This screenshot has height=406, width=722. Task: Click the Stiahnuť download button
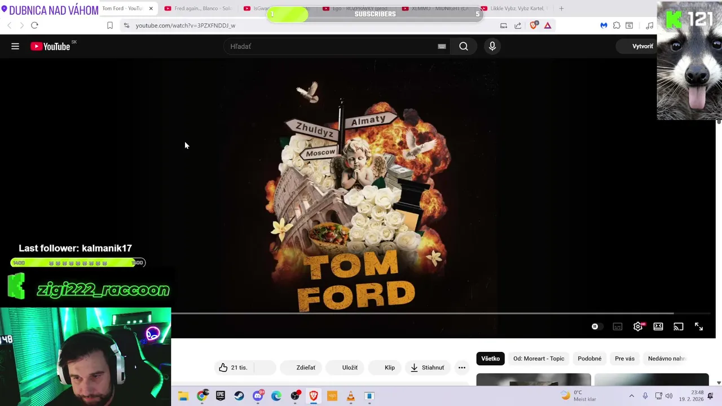point(428,368)
